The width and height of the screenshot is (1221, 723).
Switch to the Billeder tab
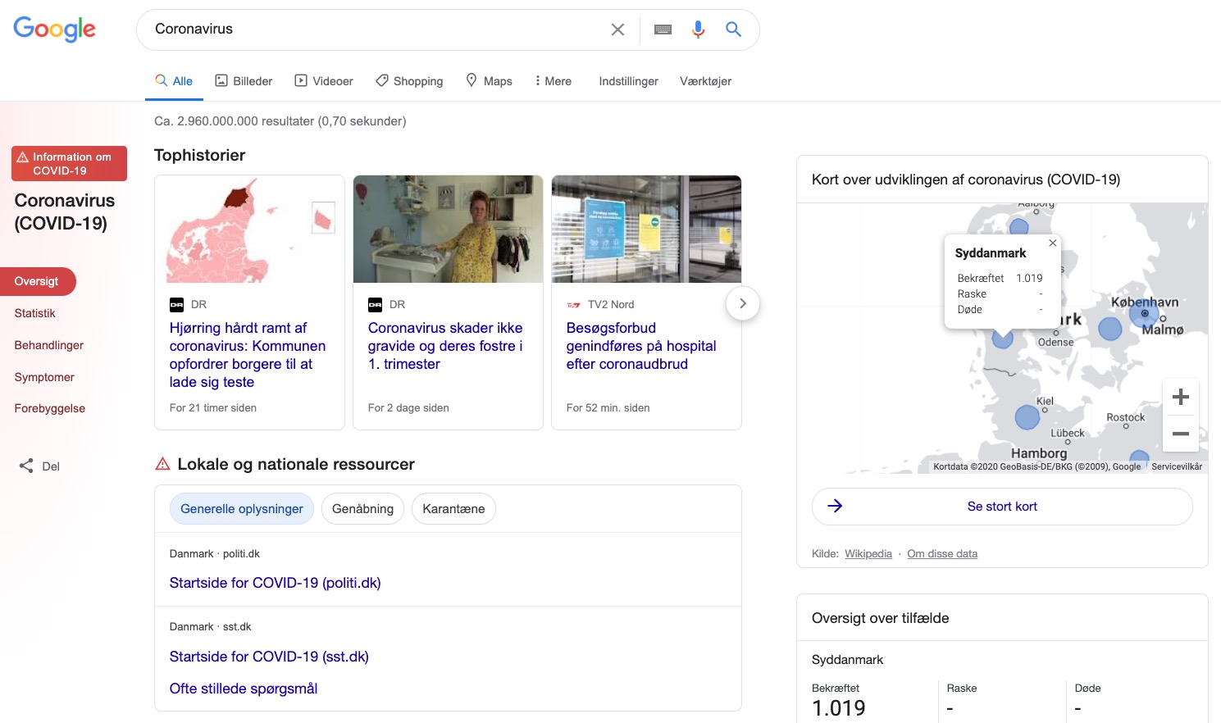click(244, 81)
